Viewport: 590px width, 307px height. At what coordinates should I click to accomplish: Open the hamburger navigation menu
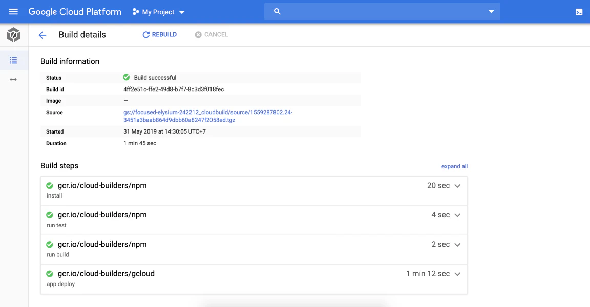tap(13, 12)
